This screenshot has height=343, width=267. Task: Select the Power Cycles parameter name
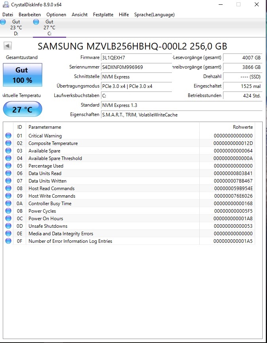(42, 211)
